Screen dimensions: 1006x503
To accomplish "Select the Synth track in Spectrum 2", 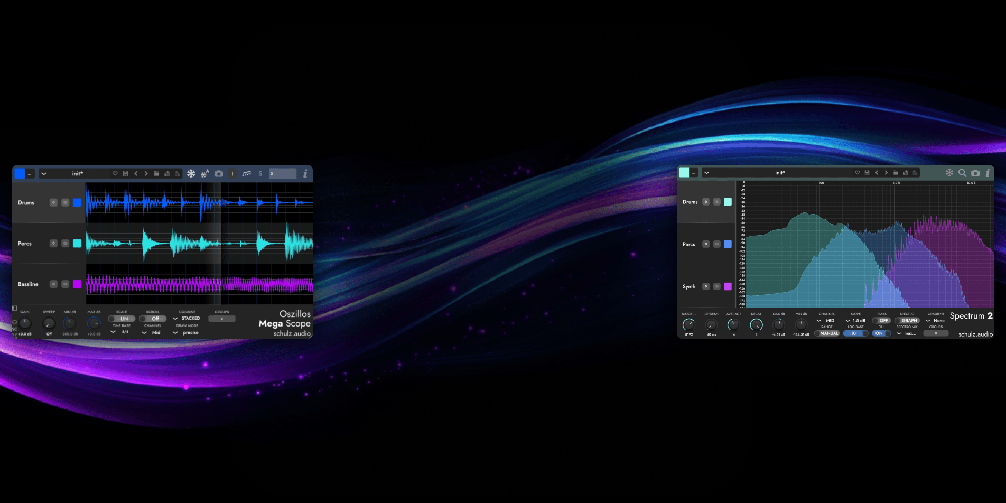I will [x=689, y=286].
